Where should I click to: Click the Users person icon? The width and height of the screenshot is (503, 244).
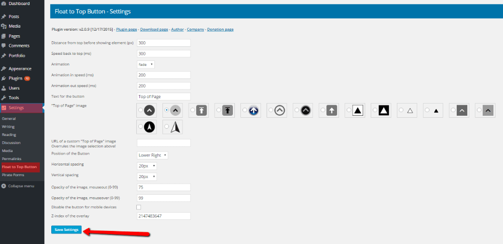4,88
